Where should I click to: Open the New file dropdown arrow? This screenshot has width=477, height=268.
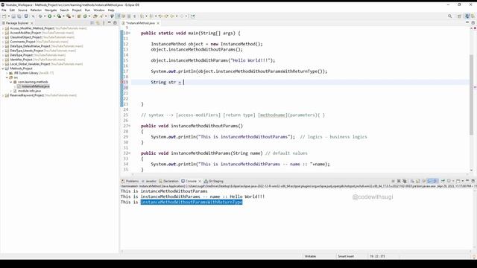tap(9, 16)
